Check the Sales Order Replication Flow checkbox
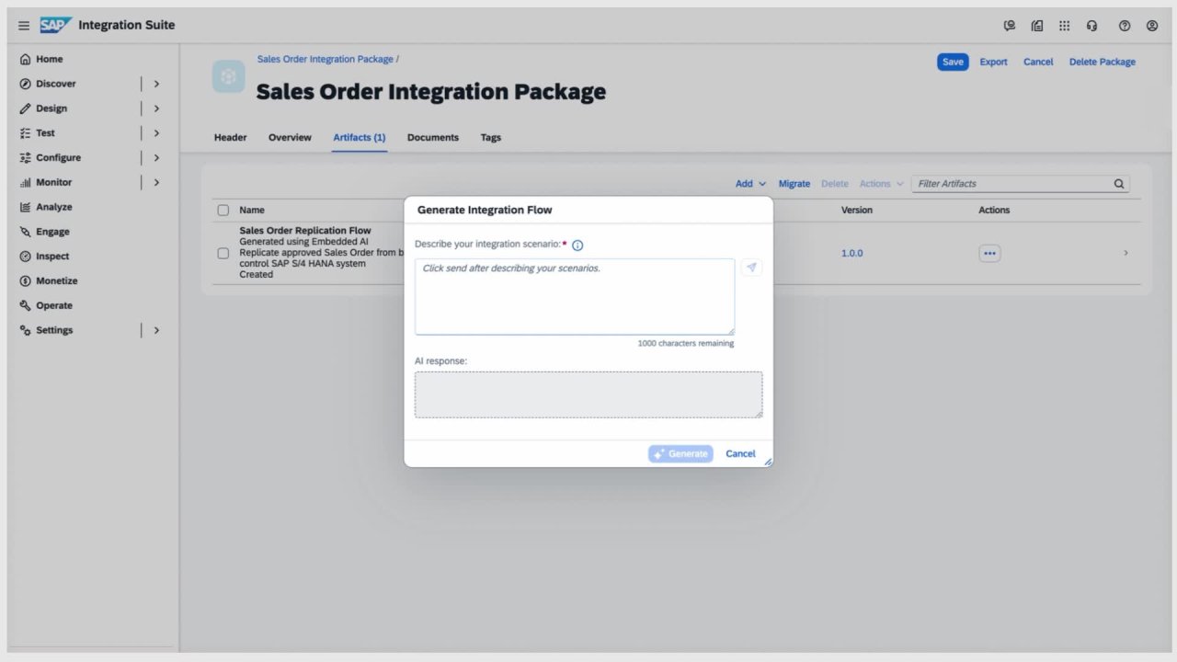 tap(223, 253)
